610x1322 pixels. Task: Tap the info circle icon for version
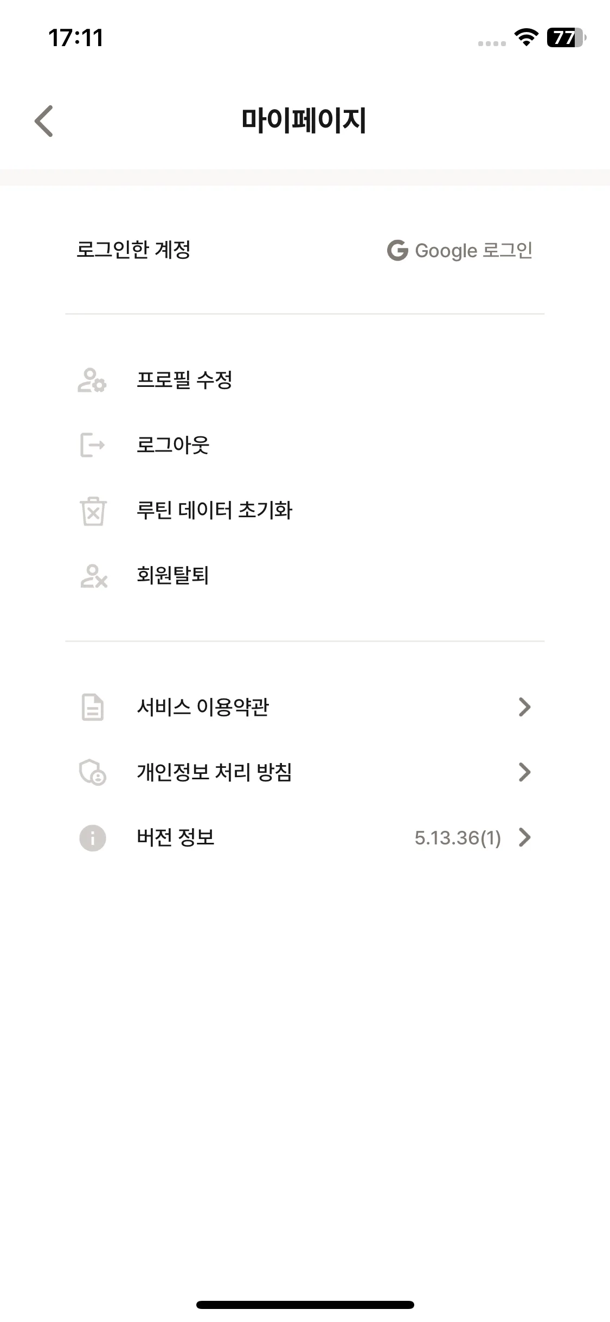coord(93,838)
